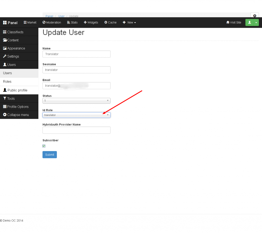This screenshot has width=262, height=233.
Task: Click the Visit Site home icon
Action: point(228,23)
